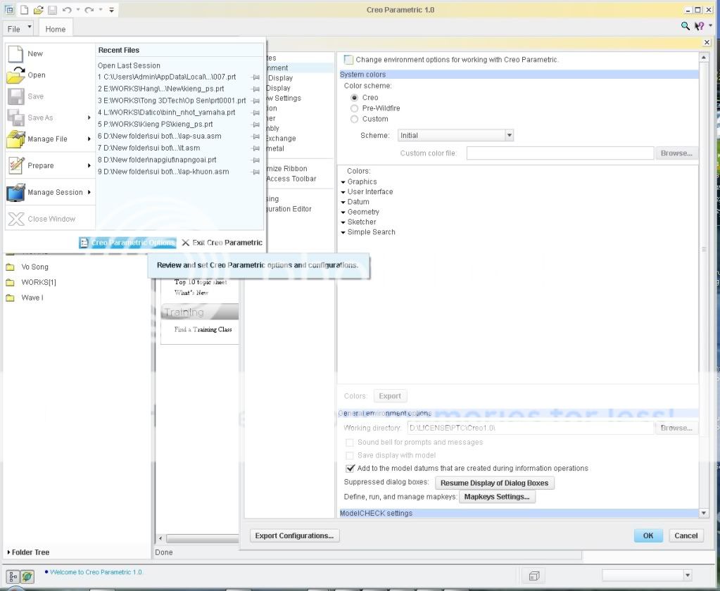Expand the User Interface colors group
This screenshot has height=591, width=720.
pyautogui.click(x=343, y=192)
